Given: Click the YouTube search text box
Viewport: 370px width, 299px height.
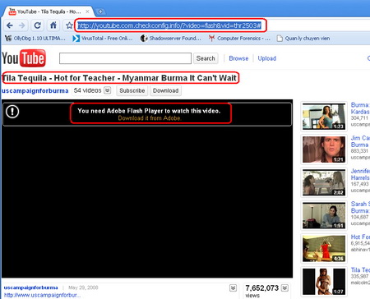Looking at the screenshot, I should click(125, 58).
